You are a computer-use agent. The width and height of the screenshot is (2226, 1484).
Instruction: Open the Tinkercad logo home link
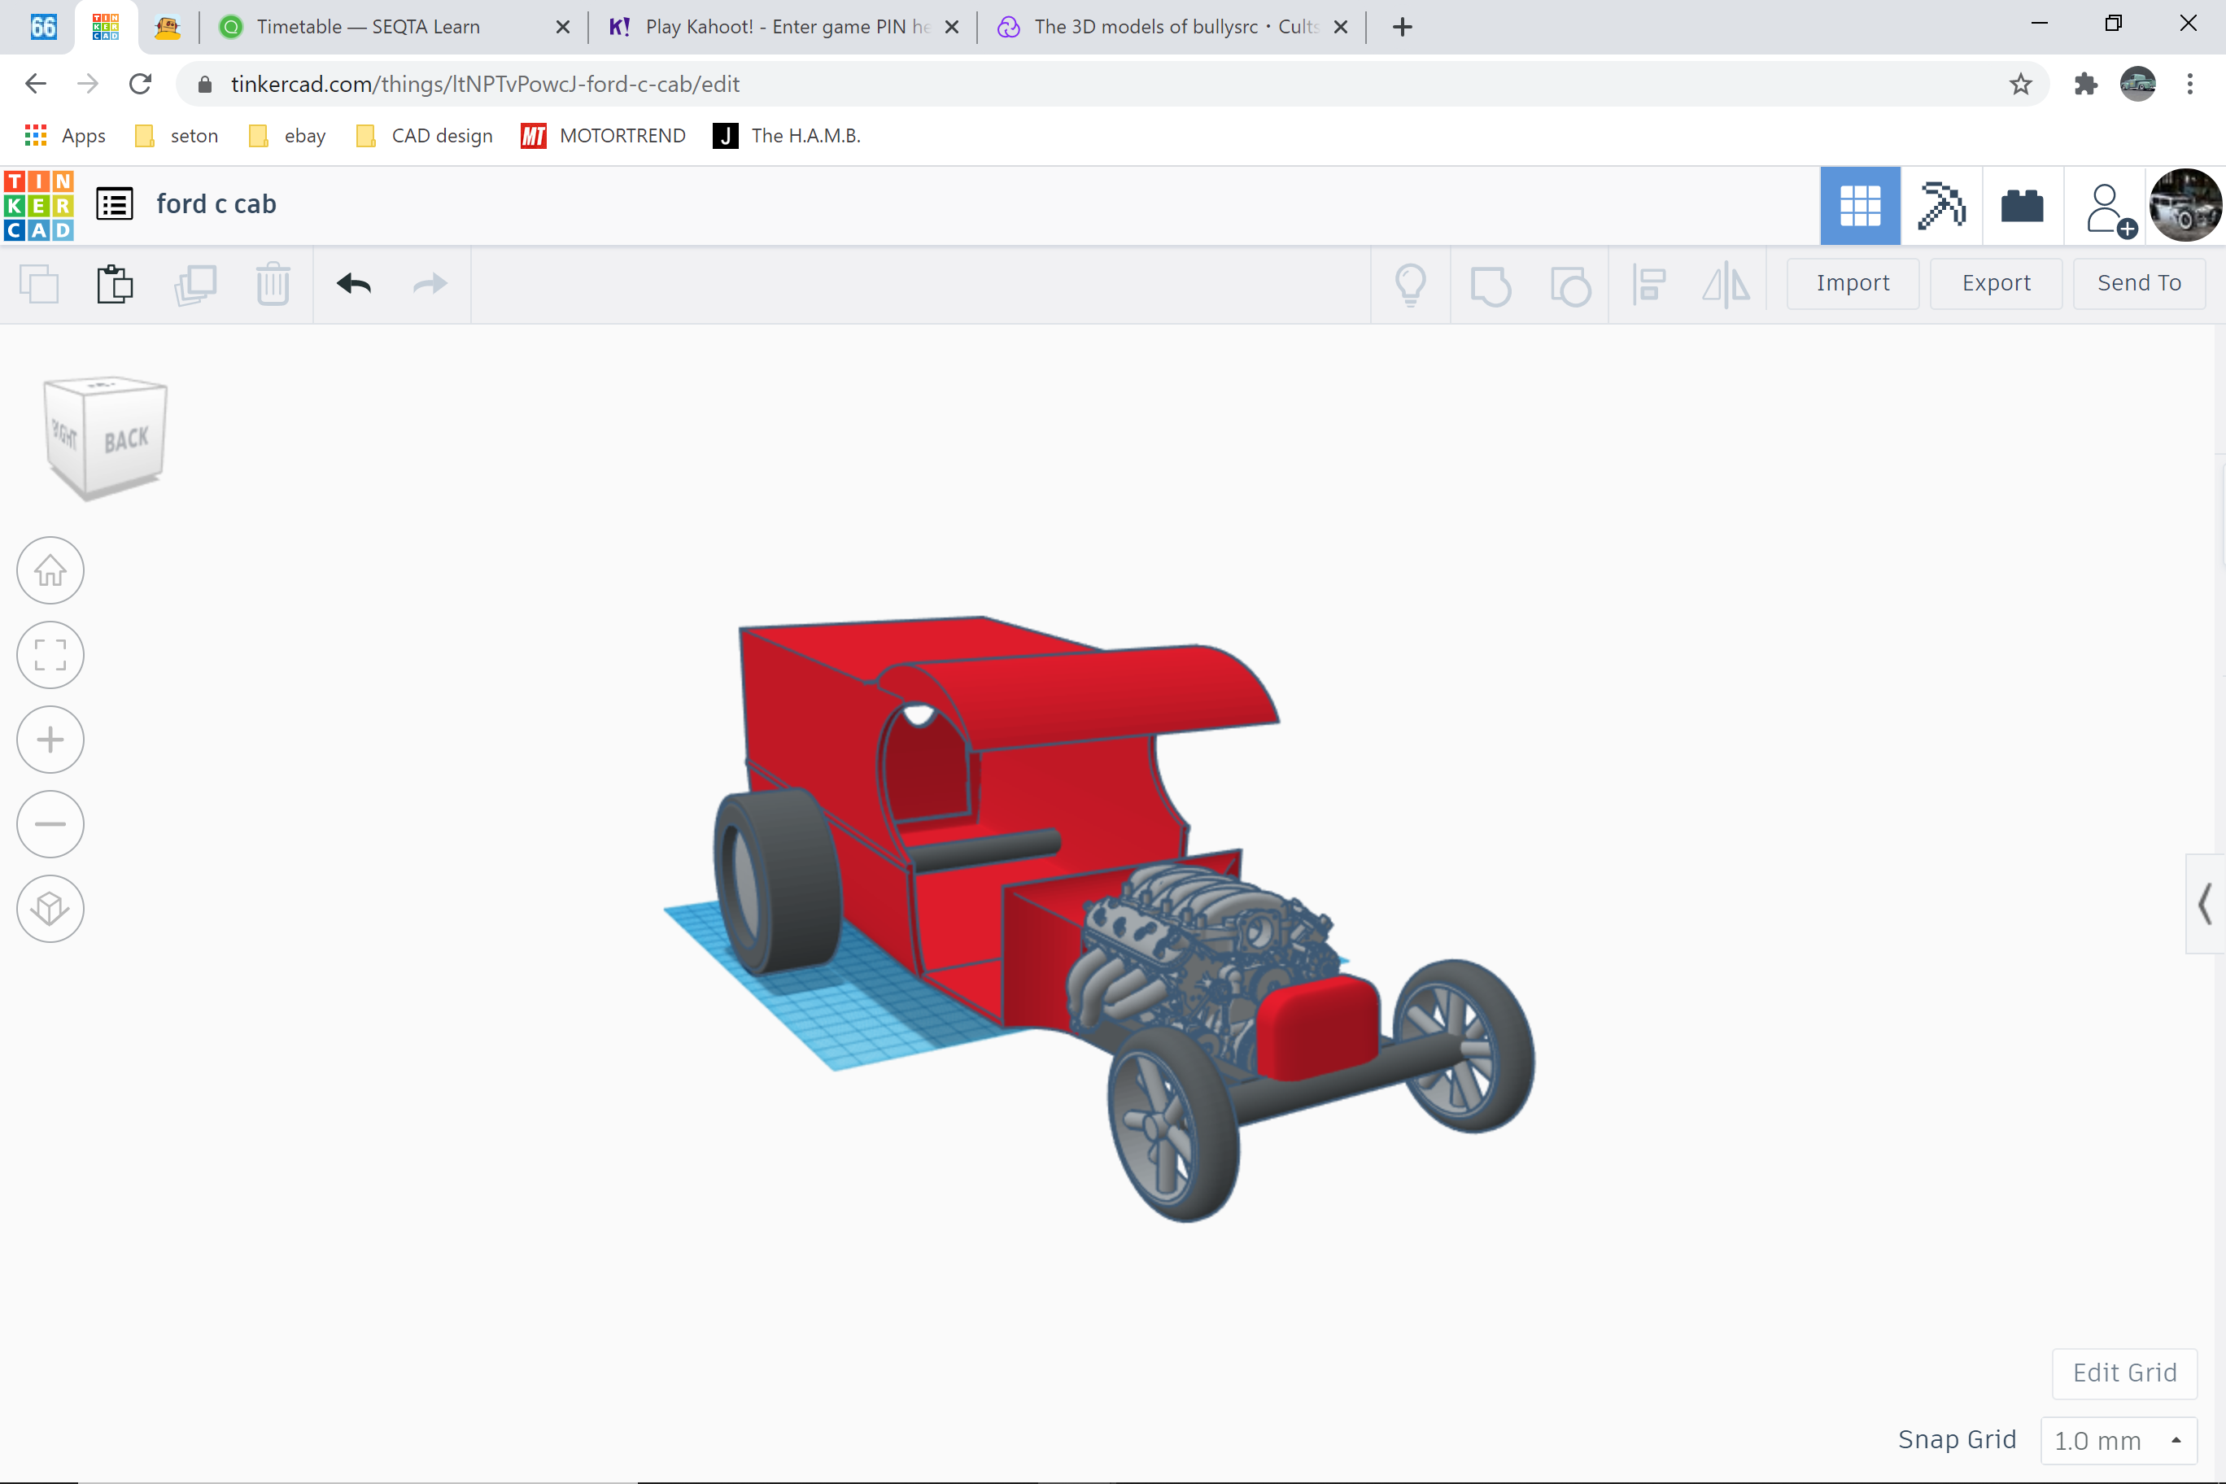[39, 205]
